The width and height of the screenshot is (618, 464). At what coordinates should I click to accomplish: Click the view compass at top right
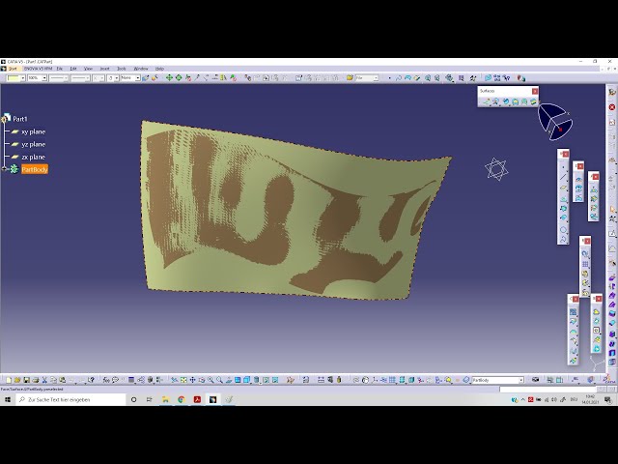coord(555,122)
